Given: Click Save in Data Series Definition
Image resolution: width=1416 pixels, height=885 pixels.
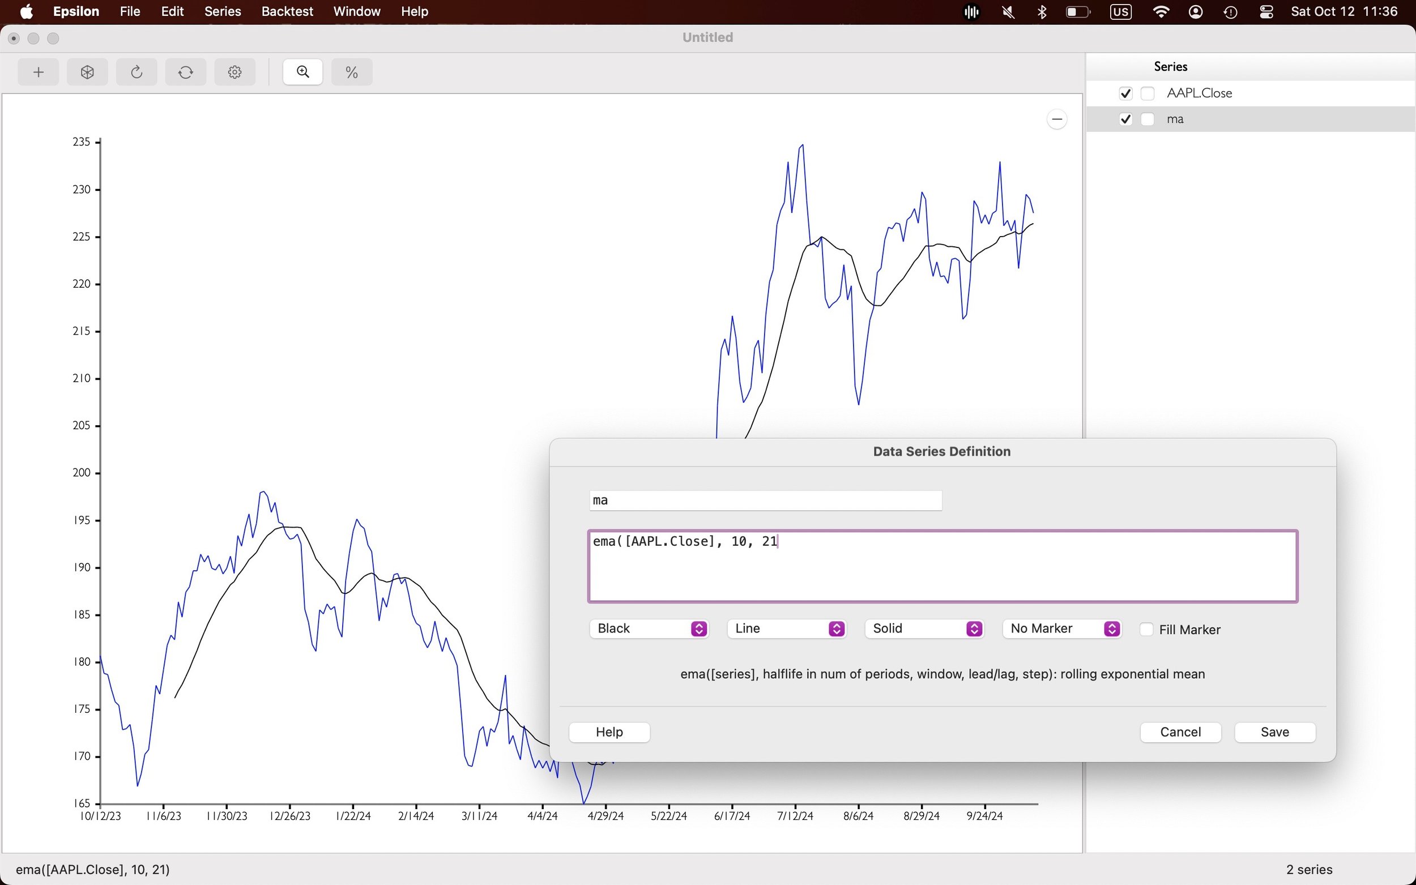Looking at the screenshot, I should pos(1275,732).
